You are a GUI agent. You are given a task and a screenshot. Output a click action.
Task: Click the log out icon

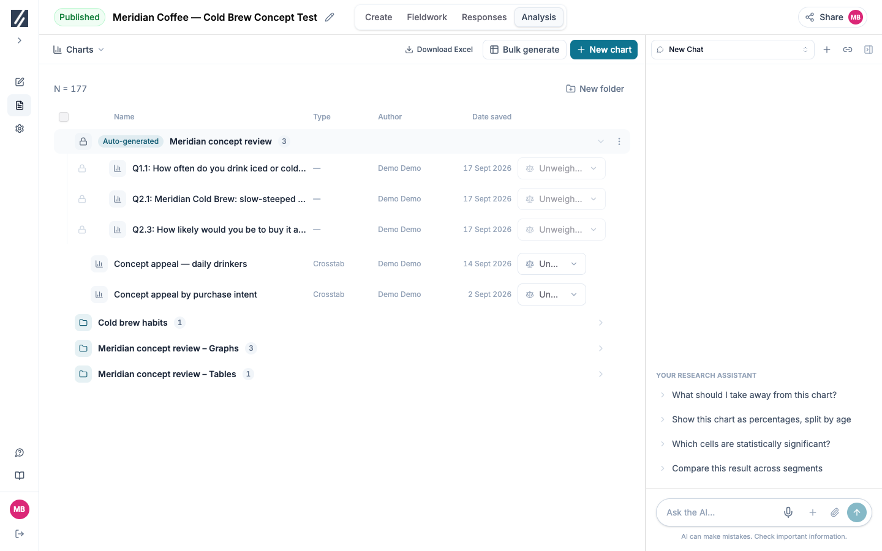[x=20, y=534]
